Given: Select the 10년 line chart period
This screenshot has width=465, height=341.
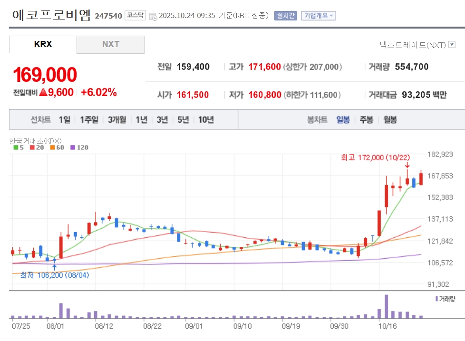Looking at the screenshot, I should (206, 120).
